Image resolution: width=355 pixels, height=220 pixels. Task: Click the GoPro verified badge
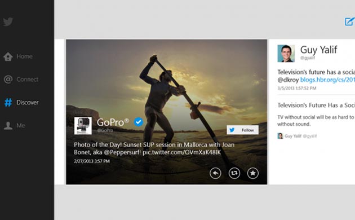[138, 122]
